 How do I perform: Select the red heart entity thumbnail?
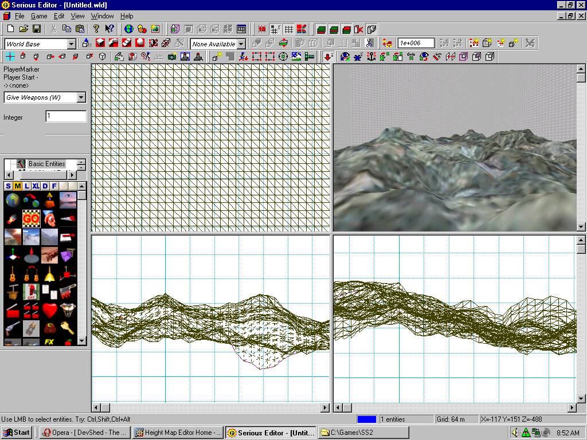[x=49, y=310]
